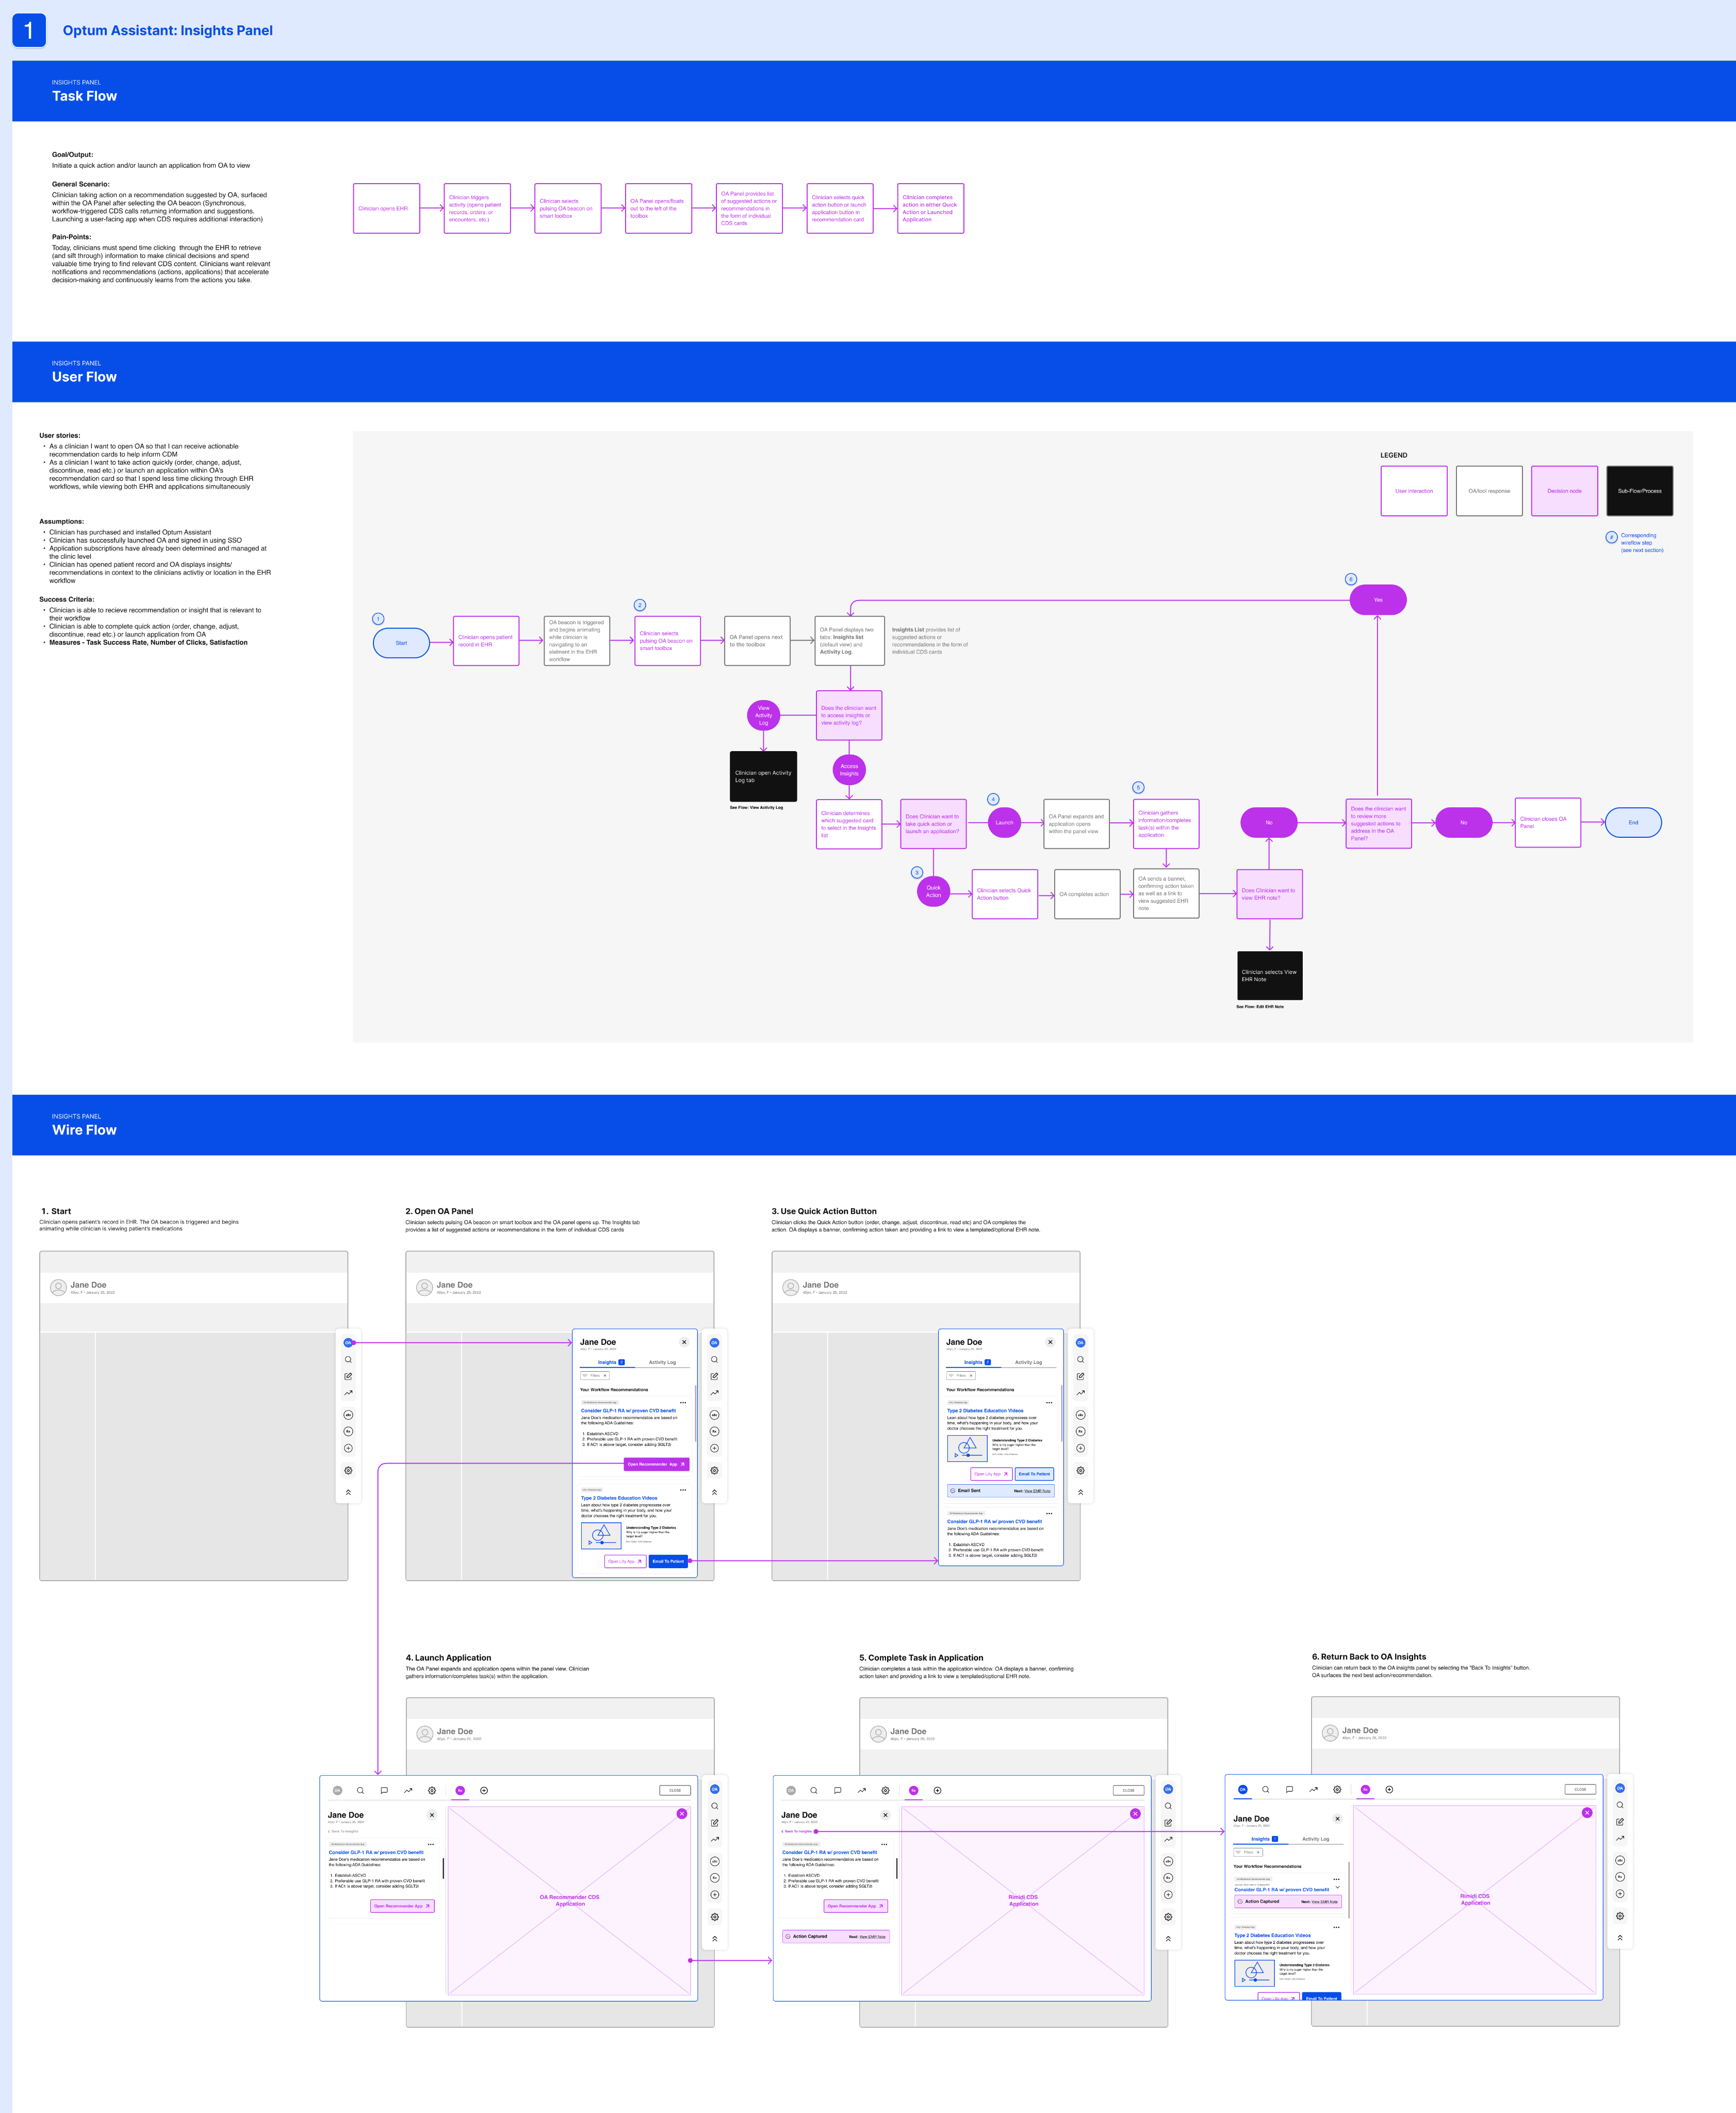This screenshot has width=1736, height=2113.
Task: Click trend arrow icon in step 4 top toolbar
Action: (x=408, y=1790)
